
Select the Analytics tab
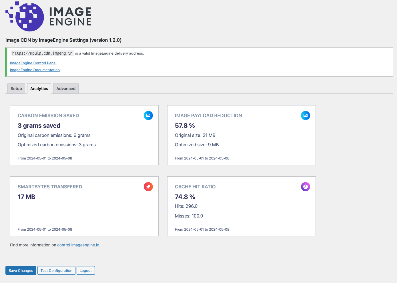pyautogui.click(x=39, y=89)
